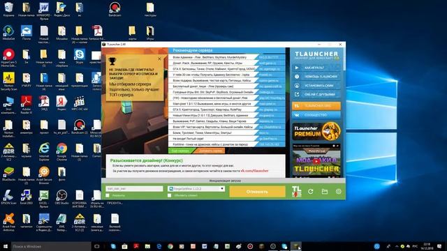Open the game folder icon in TLauncher
This screenshot has width=447, height=251.
[x=324, y=192]
